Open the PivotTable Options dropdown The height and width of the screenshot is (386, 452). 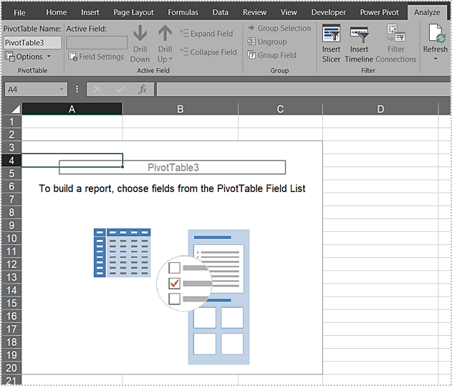29,57
